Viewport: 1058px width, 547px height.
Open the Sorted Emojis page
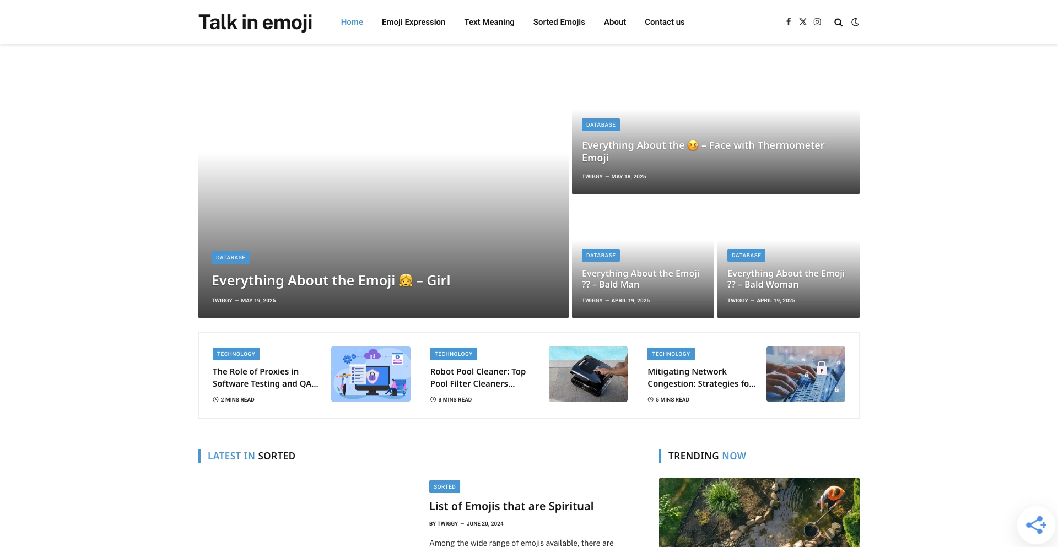click(x=559, y=22)
